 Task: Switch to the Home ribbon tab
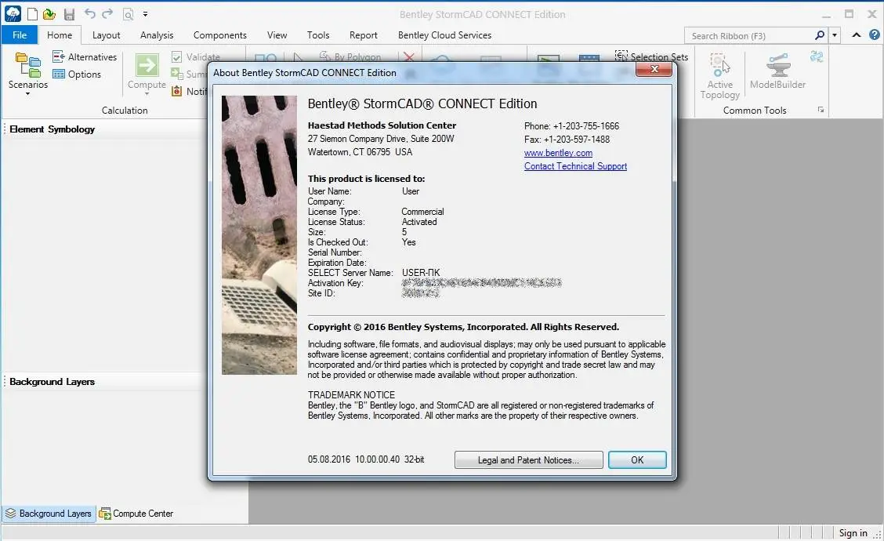tap(60, 35)
